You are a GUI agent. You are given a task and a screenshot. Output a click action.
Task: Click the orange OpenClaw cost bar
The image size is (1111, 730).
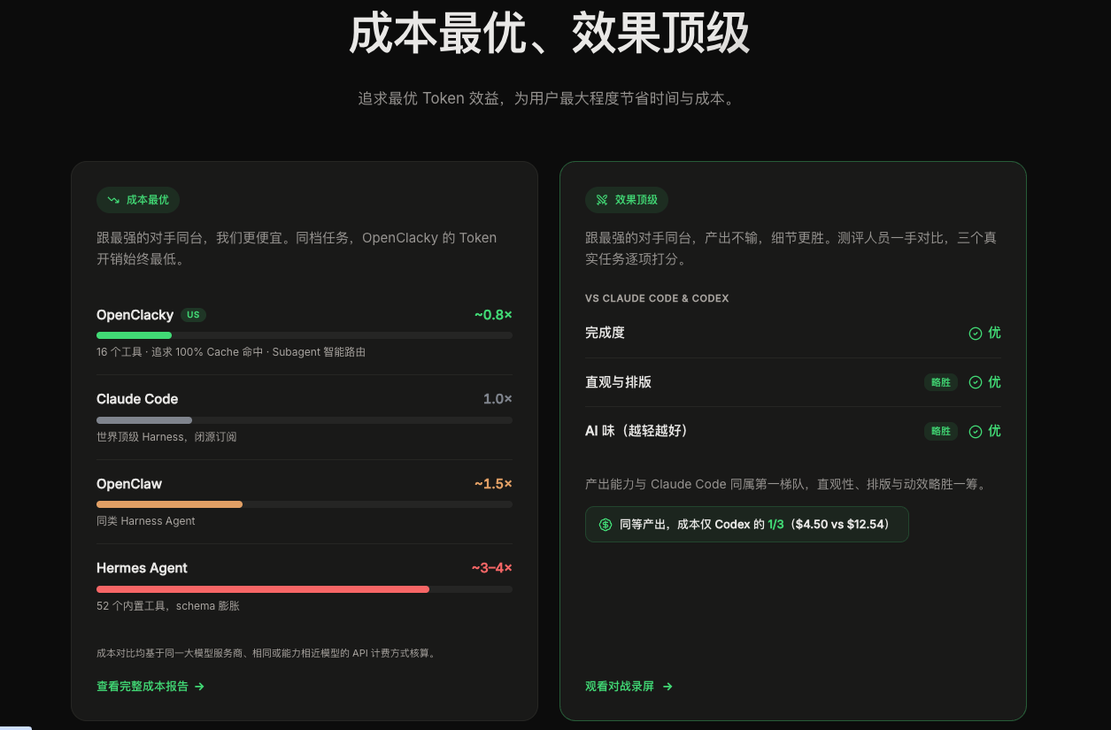(x=169, y=504)
